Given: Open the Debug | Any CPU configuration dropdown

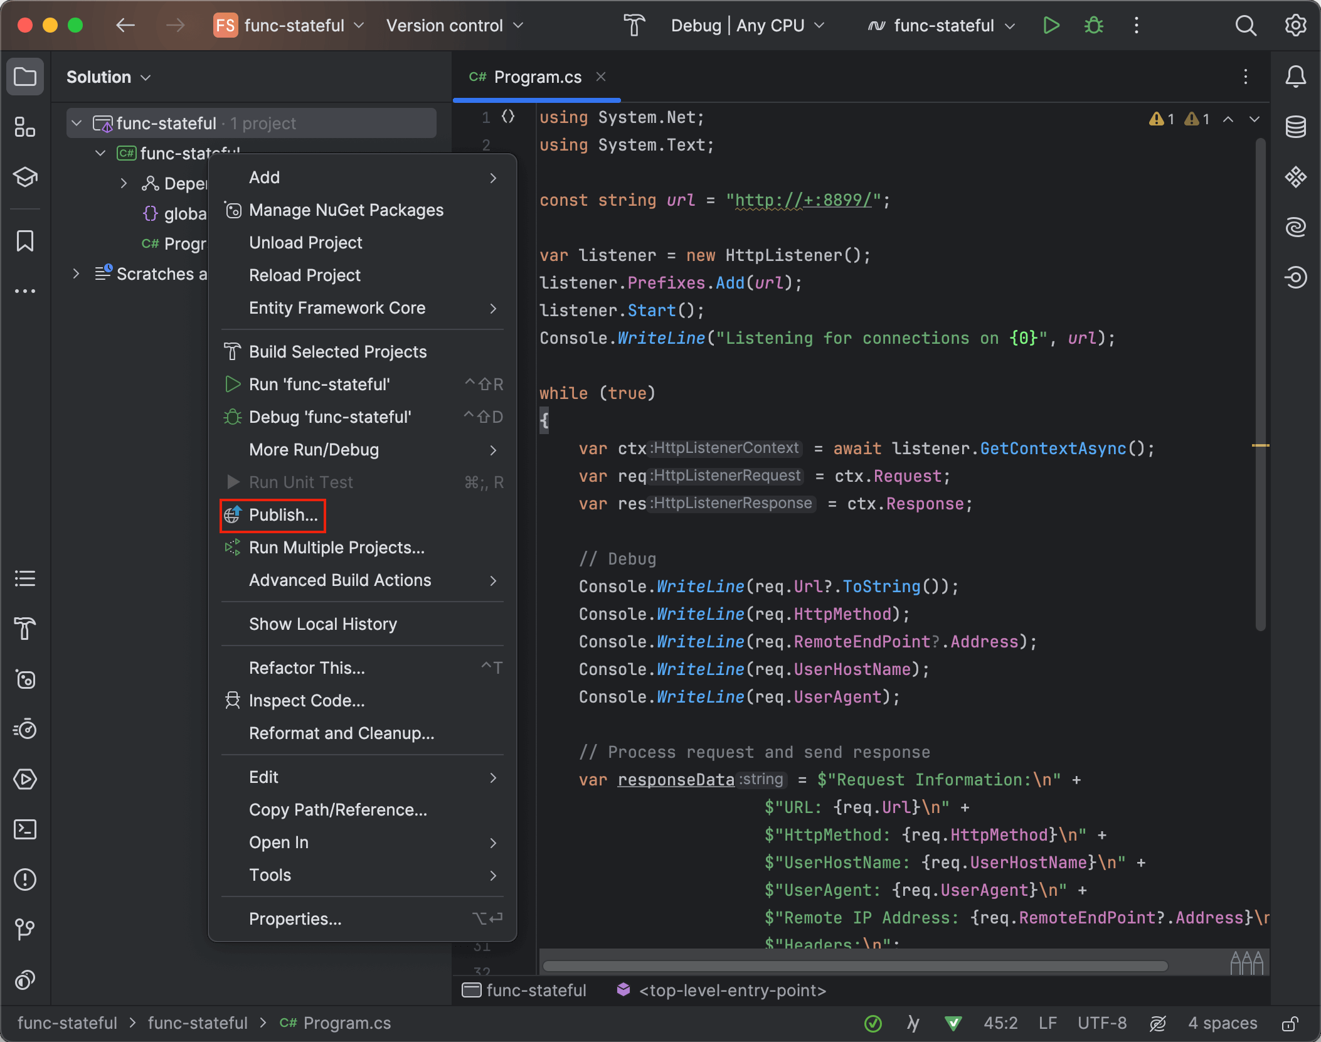Looking at the screenshot, I should [x=746, y=26].
